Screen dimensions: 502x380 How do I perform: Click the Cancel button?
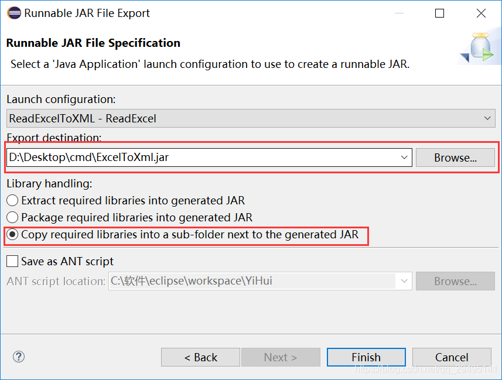coord(452,357)
